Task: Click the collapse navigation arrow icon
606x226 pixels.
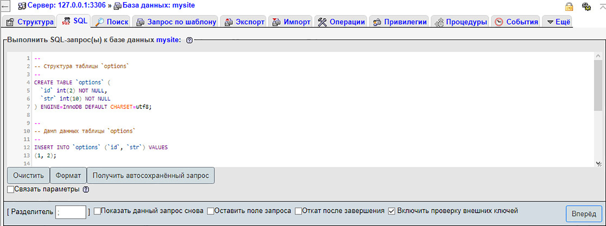Action: [x=5, y=6]
